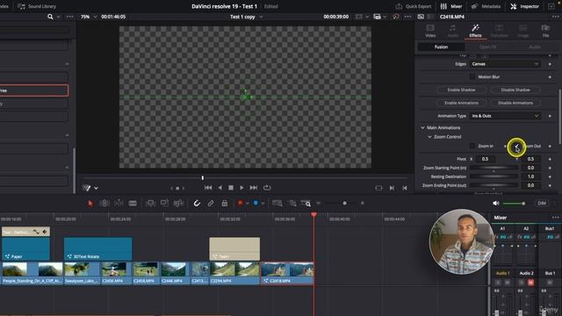Open the Animation Type dropdown

click(x=505, y=116)
